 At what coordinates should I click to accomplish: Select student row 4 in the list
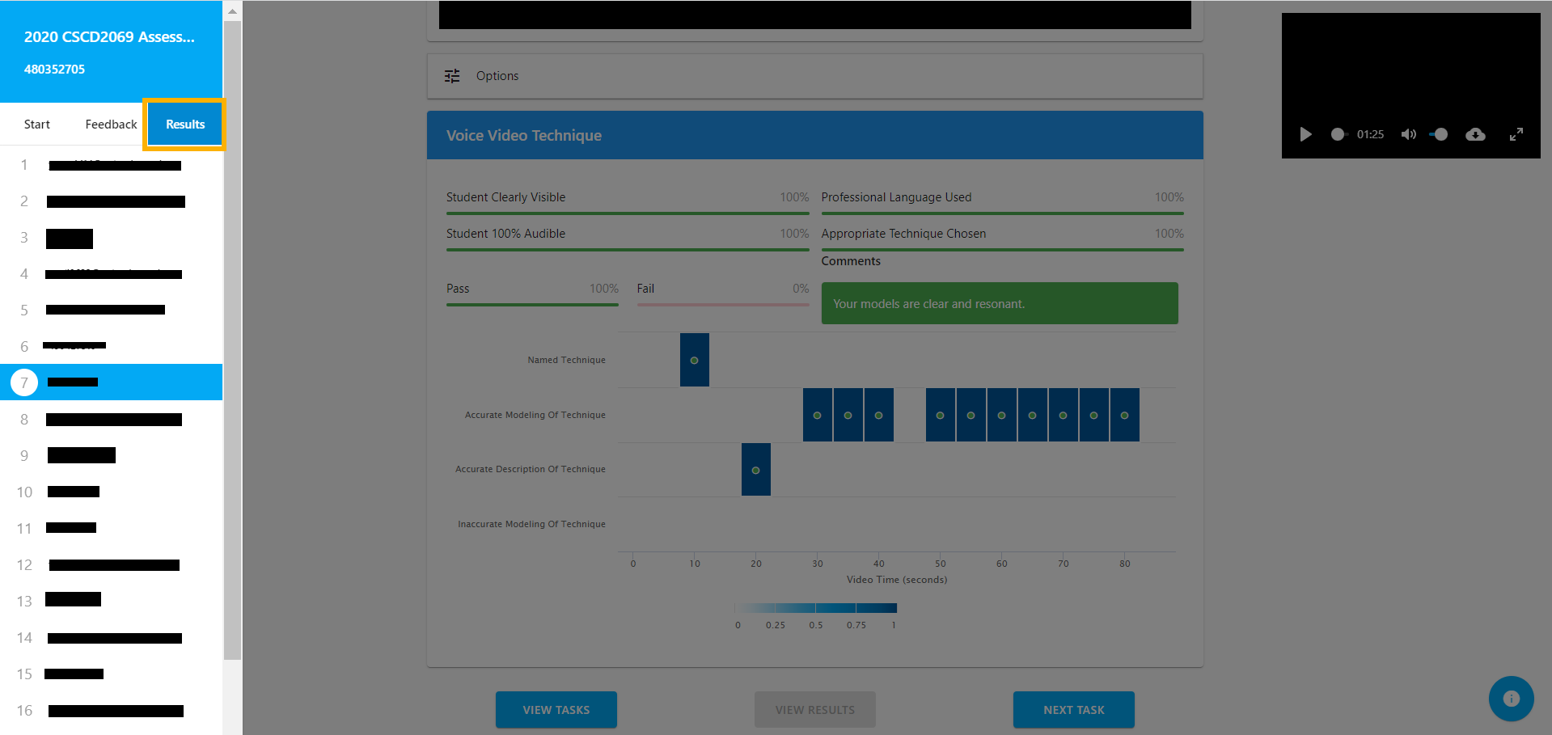click(x=111, y=274)
